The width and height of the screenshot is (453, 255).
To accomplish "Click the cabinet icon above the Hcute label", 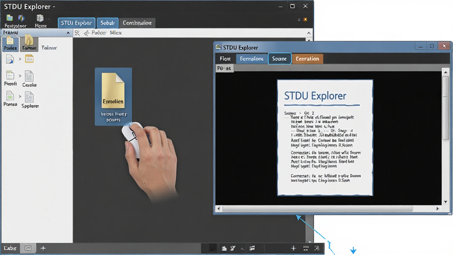I will point(40,18).
